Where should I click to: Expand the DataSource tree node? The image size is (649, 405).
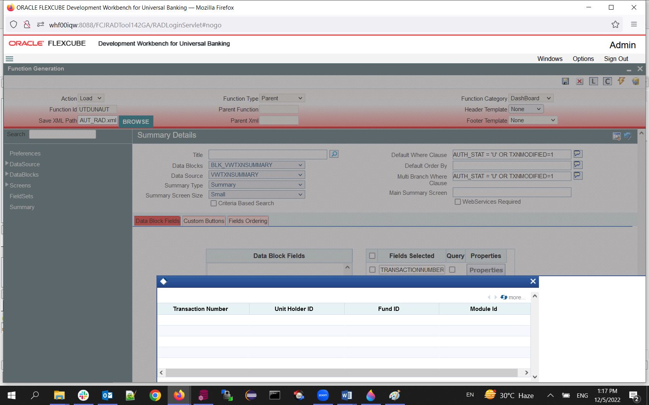click(x=7, y=164)
